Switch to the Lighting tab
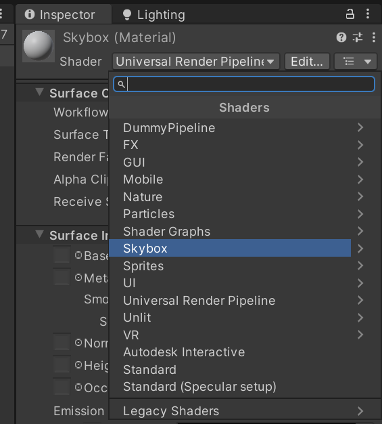Viewport: 382px width, 424px height. [154, 15]
